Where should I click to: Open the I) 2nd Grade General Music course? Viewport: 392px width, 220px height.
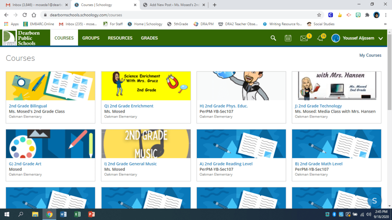[x=130, y=163]
